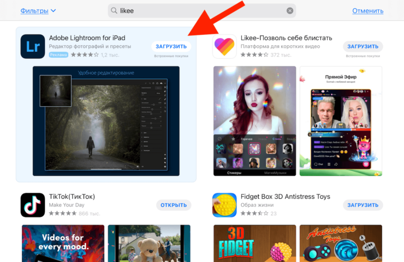Download the Likee app
404x262 pixels.
coord(363,46)
